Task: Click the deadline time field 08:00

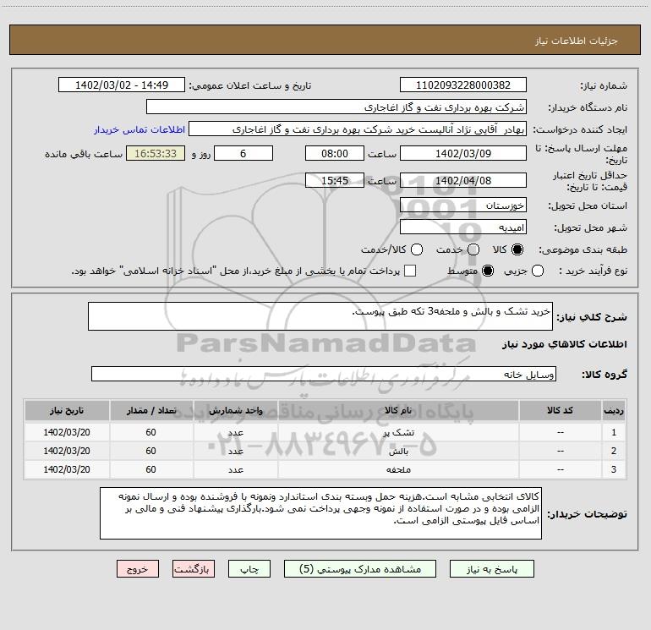Action: pos(335,153)
